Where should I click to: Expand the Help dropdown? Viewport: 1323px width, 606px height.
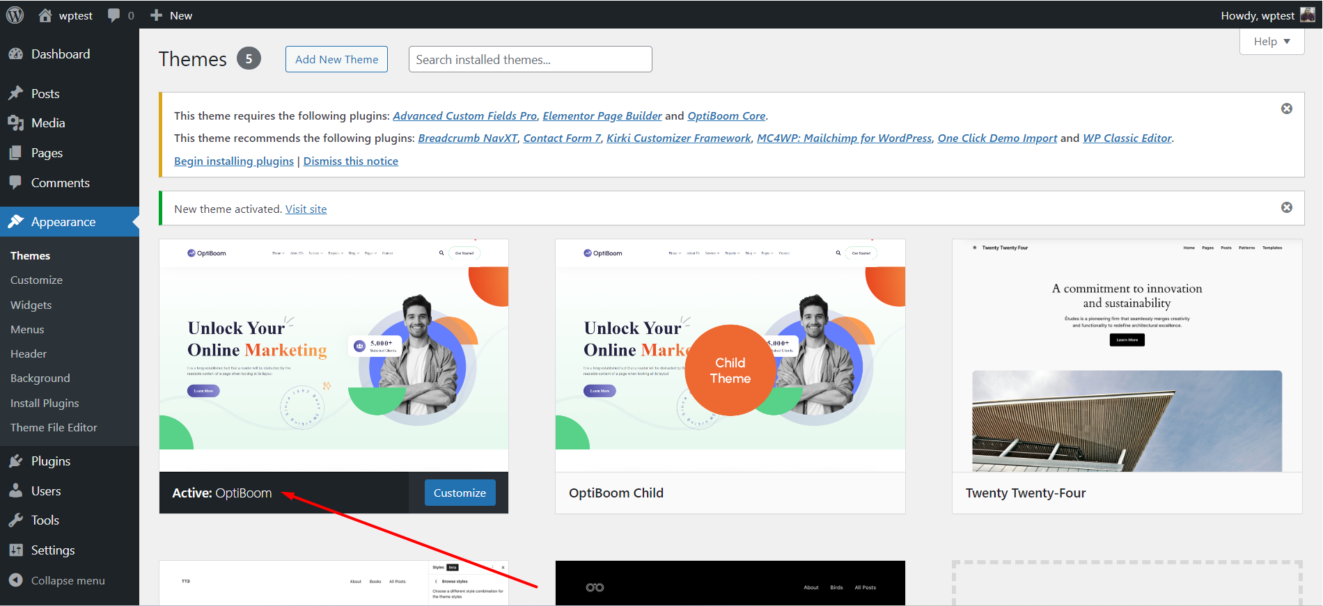[x=1271, y=41]
